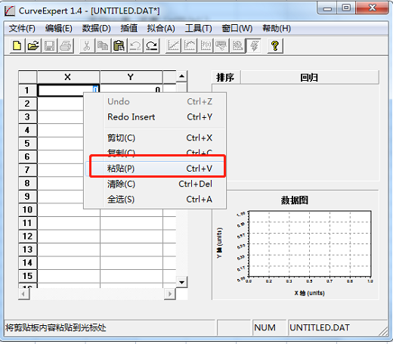Click the horizontal scroll right arrow

click(x=170, y=294)
